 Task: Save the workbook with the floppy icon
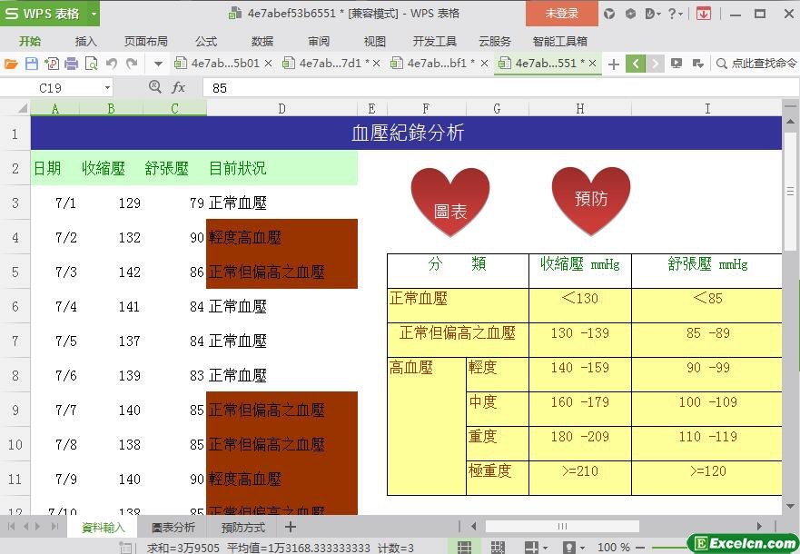click(x=32, y=64)
